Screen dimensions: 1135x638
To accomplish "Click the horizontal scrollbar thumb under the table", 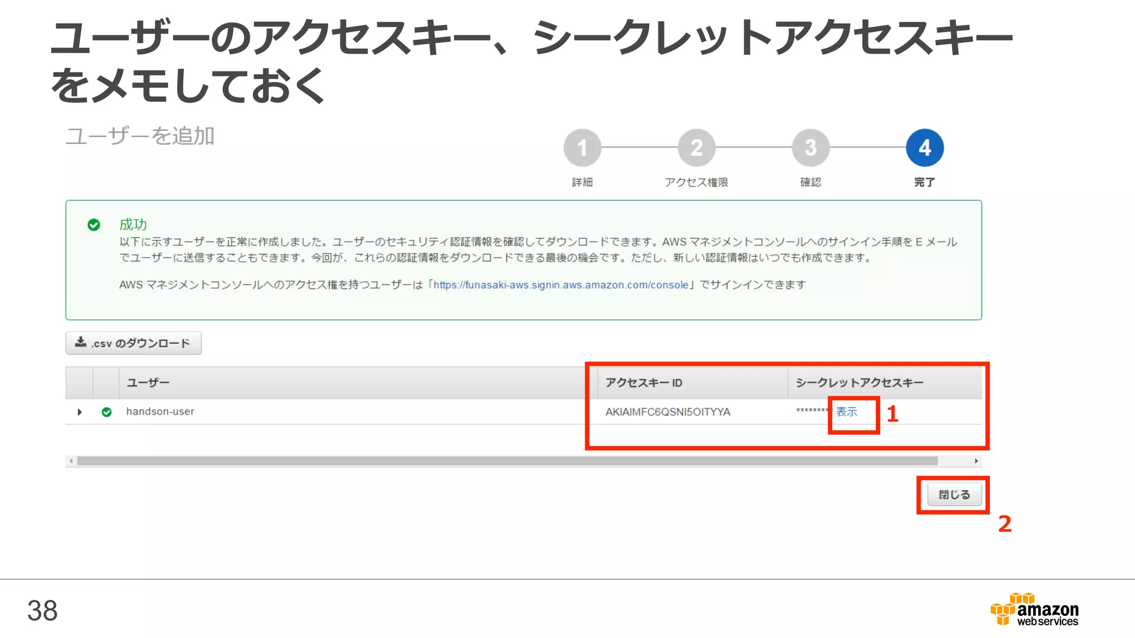I will 507,461.
